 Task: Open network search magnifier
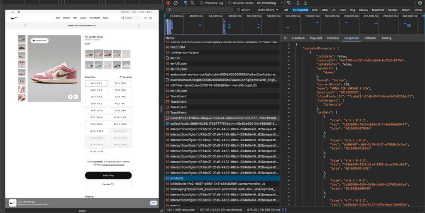pyautogui.click(x=193, y=3)
